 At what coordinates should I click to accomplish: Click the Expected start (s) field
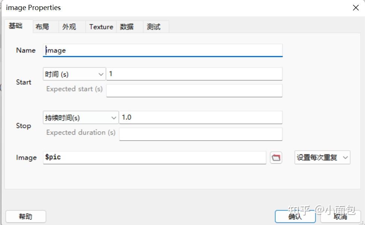pyautogui.click(x=194, y=90)
